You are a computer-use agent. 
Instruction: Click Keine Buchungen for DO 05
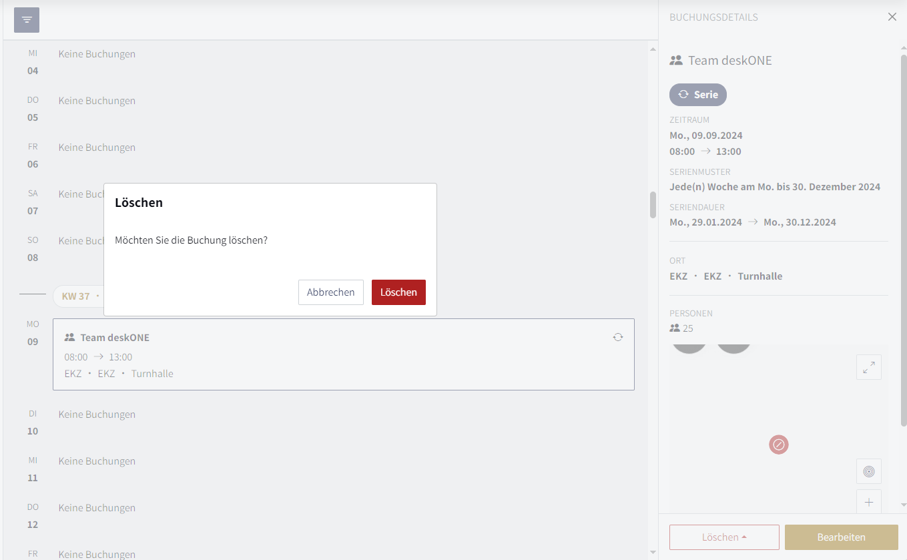(x=97, y=101)
